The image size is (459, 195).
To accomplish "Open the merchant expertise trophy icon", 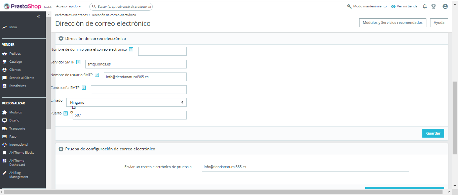I will tap(434, 6).
